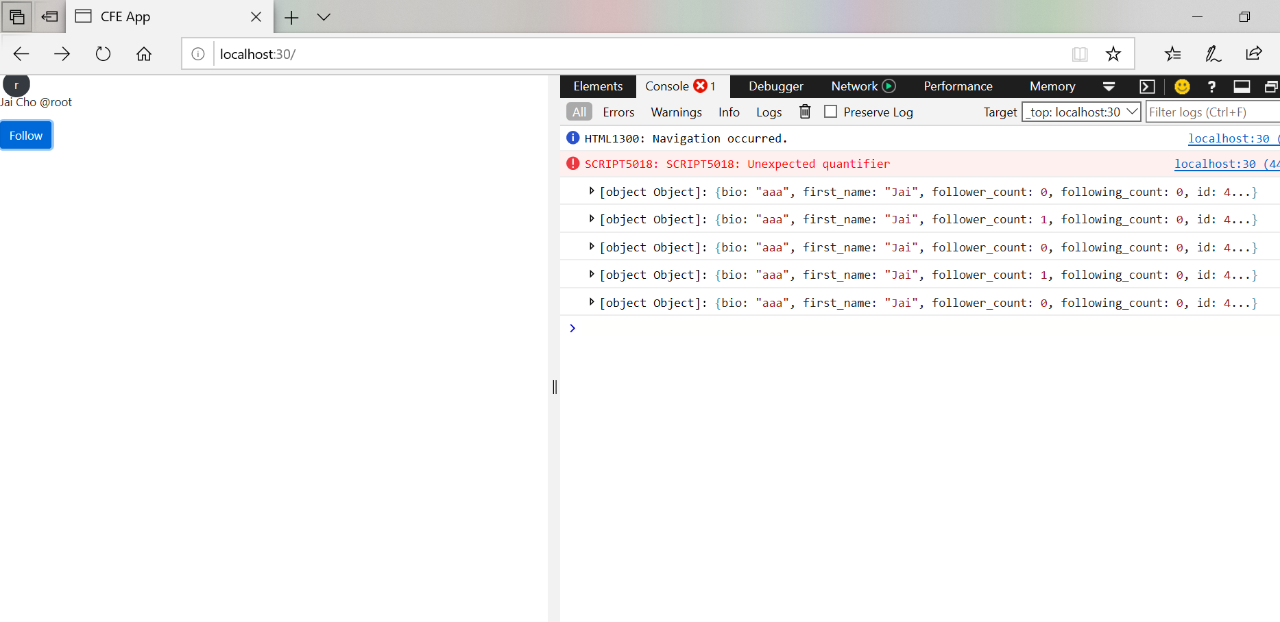Open DevTools more tools triangle menu

pyautogui.click(x=1109, y=86)
